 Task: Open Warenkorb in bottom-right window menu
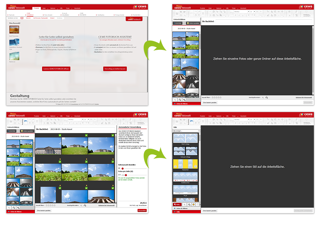243,116
